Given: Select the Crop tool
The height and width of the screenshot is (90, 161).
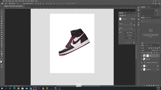Looking at the screenshot, I should pyautogui.click(x=2, y=17).
